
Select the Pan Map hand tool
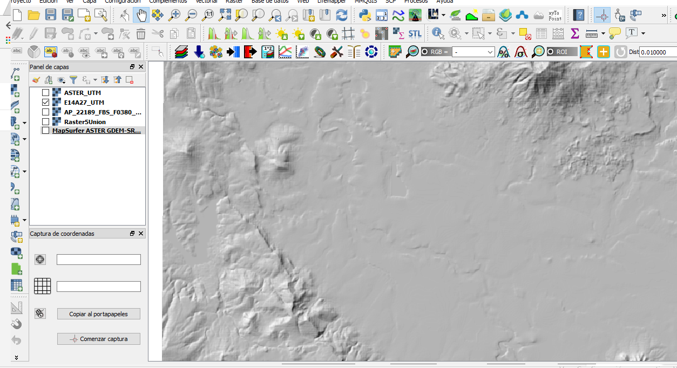(141, 15)
